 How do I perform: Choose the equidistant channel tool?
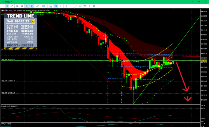click(80, 6)
